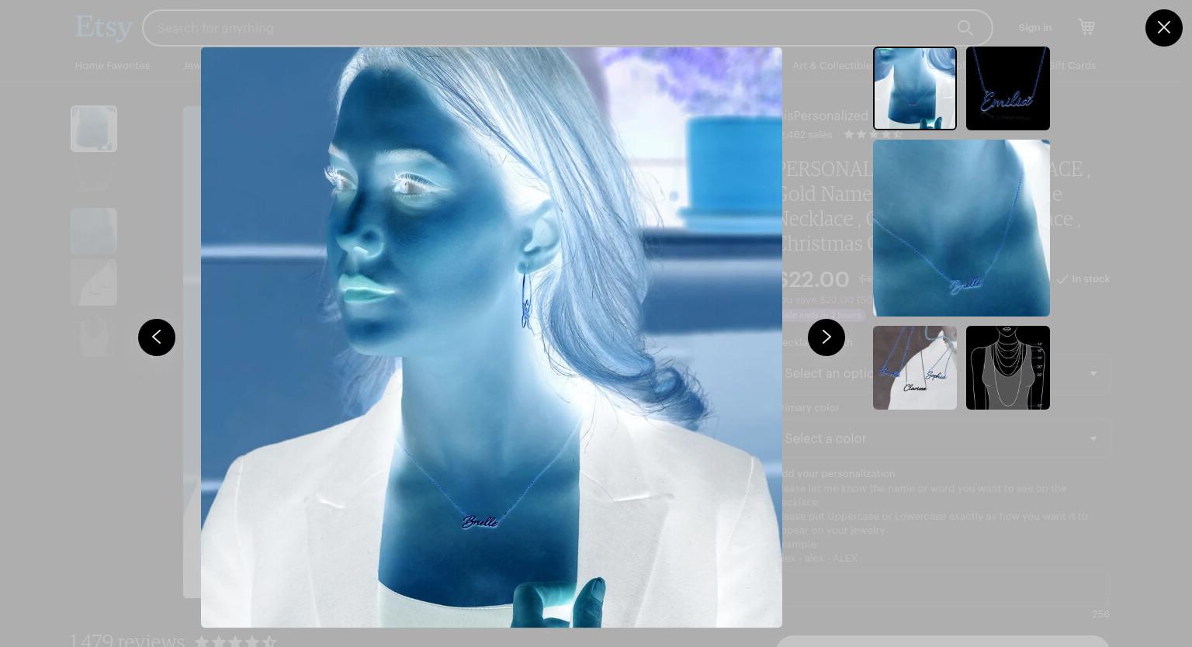Select third page thumbnail in left strip
The image size is (1192, 647).
click(x=94, y=231)
